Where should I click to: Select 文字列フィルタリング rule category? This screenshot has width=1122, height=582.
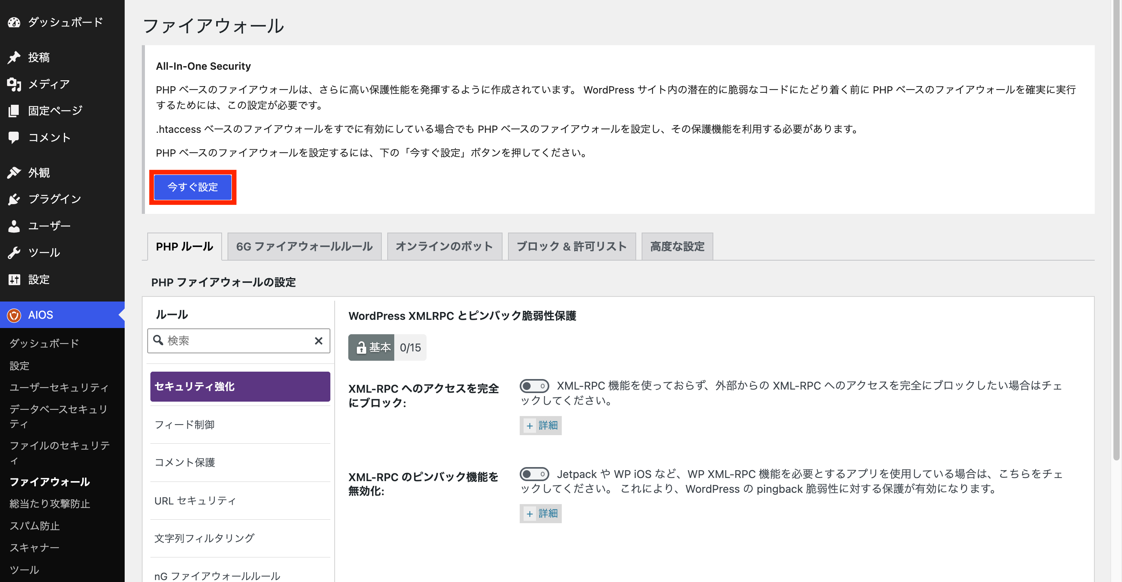click(240, 538)
